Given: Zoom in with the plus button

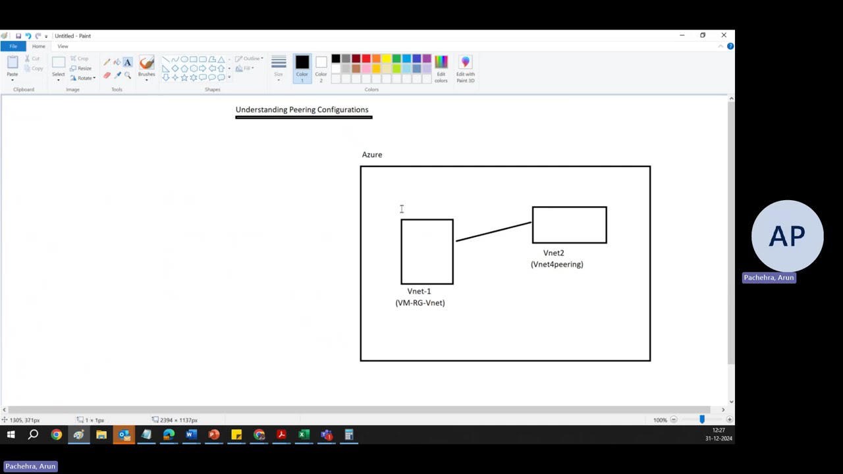Looking at the screenshot, I should [729, 420].
